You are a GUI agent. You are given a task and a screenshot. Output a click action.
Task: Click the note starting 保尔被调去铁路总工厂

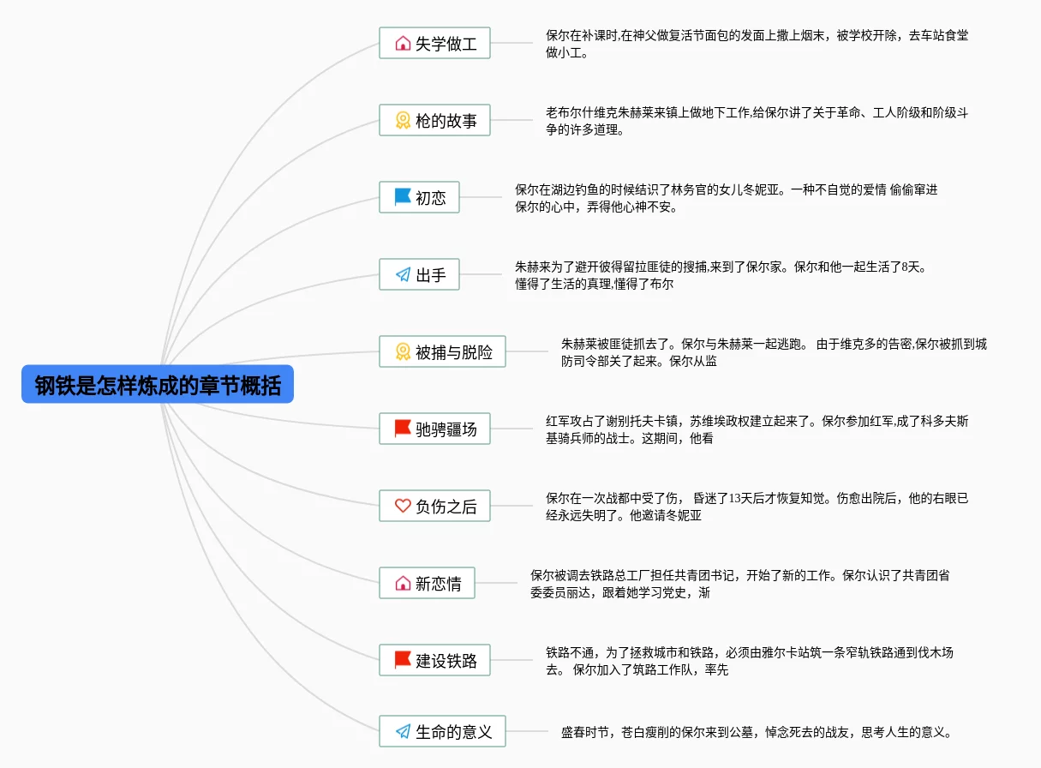[x=739, y=584]
